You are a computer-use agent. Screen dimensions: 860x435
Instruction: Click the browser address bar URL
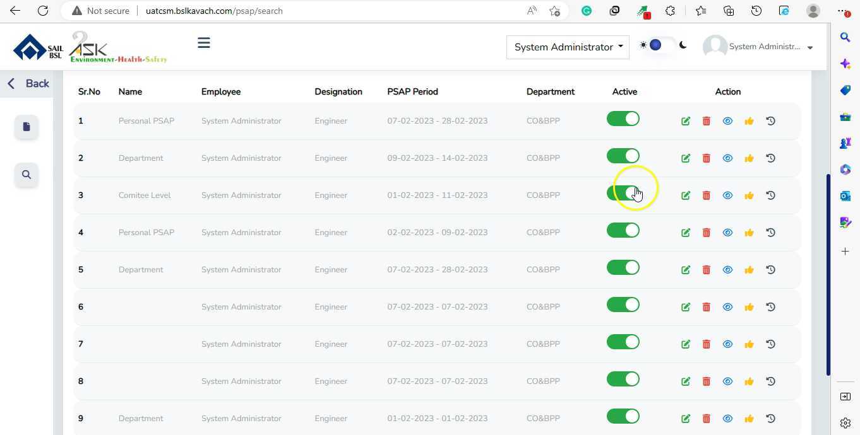(214, 11)
